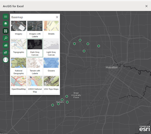Close the ArcGIS for Excel pane
Screen dimensions: 151x134
(x=146, y=6)
